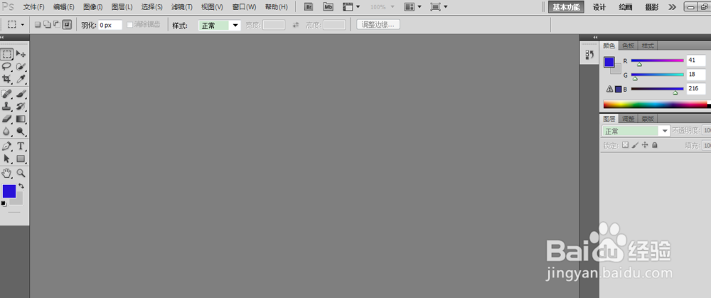Viewport: 711px width, 298px height.
Task: Select the Path Selection tool
Action: tap(7, 159)
